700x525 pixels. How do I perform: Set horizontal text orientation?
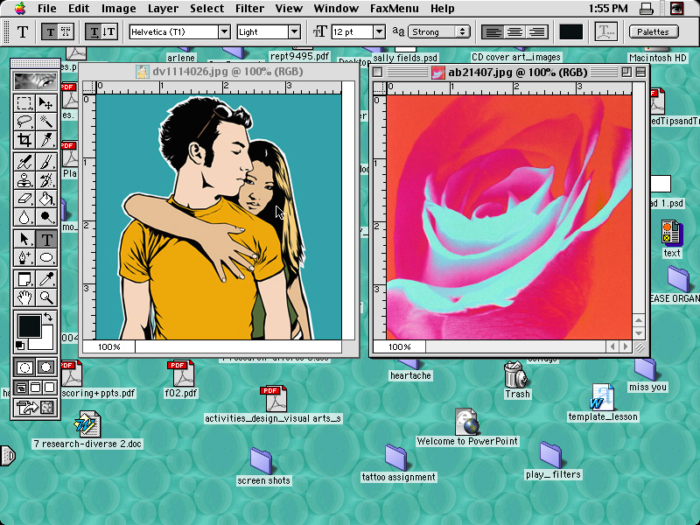click(x=94, y=32)
